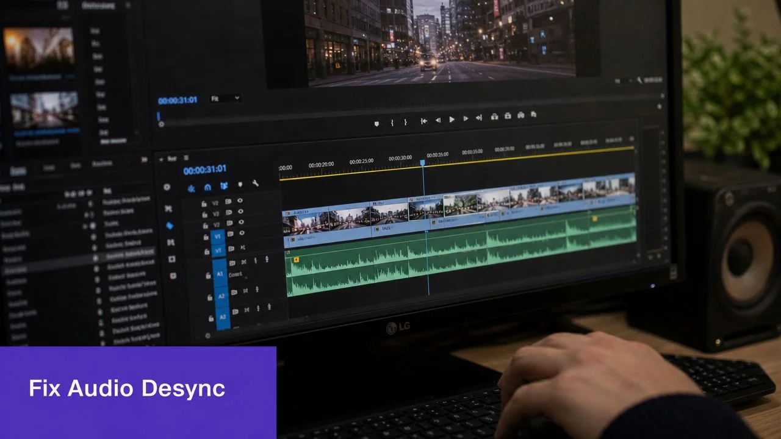Image resolution: width=781 pixels, height=439 pixels.
Task: Click the 00:00:20:00 mark on timeline ruler
Action: [321, 165]
